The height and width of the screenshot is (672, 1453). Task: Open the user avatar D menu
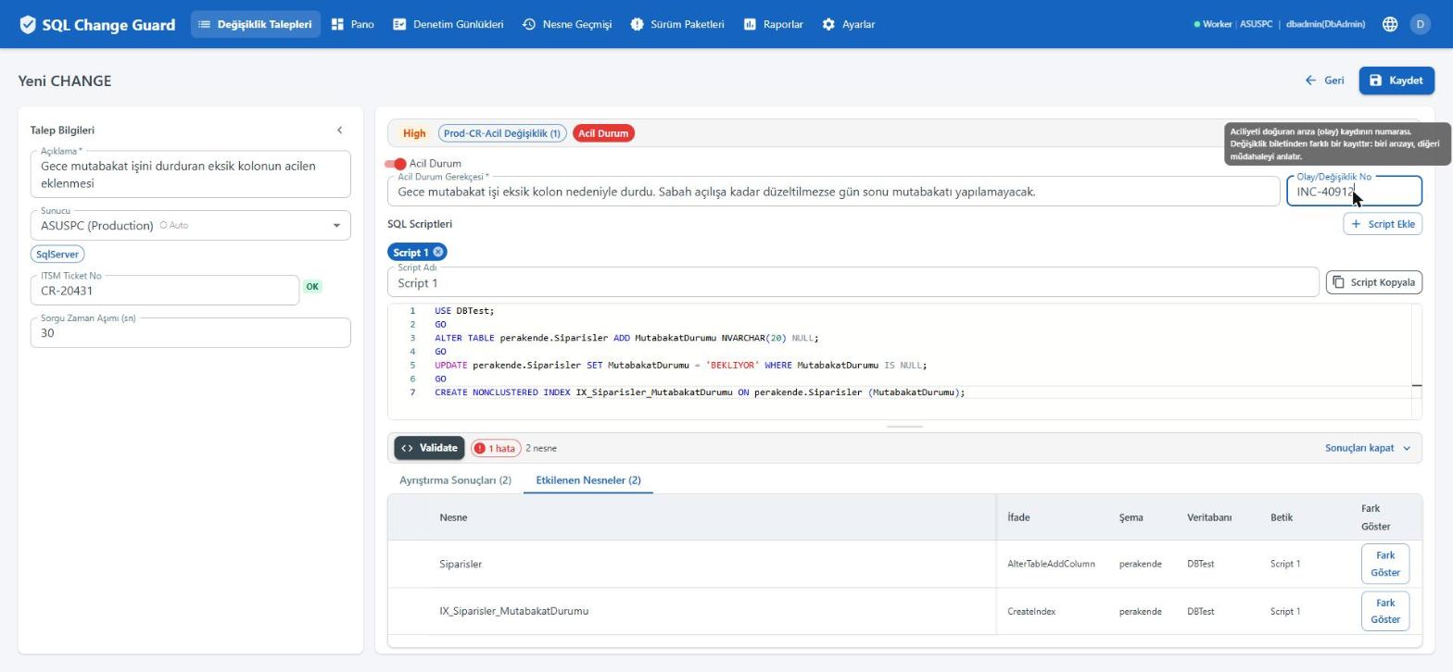tap(1420, 25)
